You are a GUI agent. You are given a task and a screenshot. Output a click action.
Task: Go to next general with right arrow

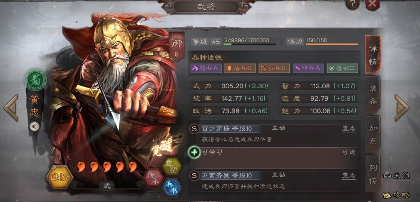(402, 107)
